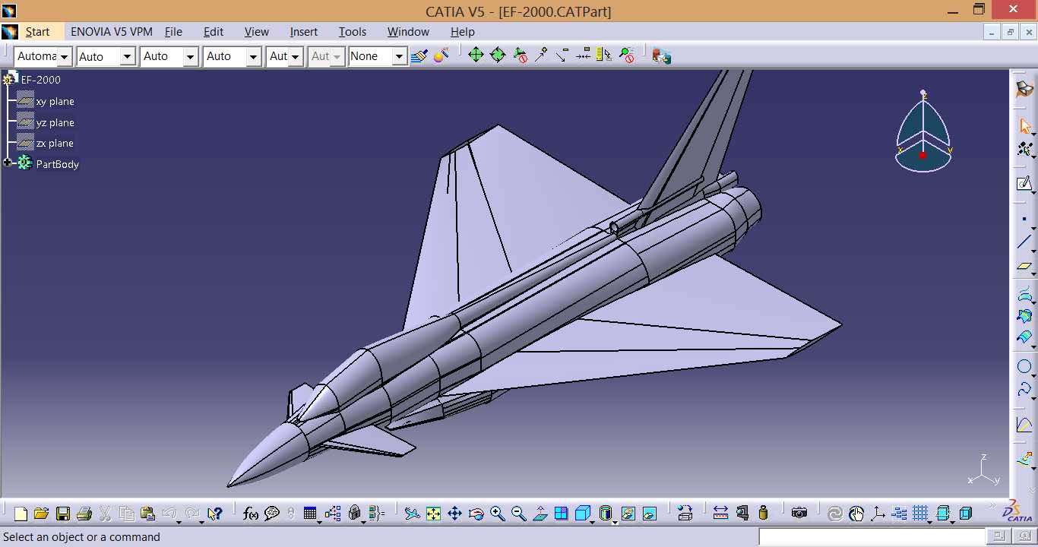Screen dimensions: 1038x547
Task: Select the Rotate view tool
Action: (476, 514)
